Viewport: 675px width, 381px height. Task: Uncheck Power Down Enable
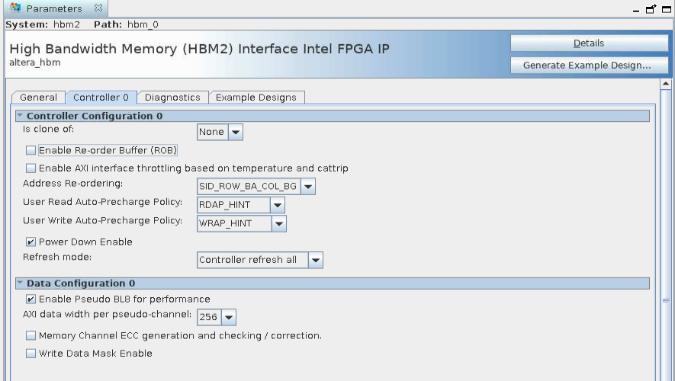click(x=31, y=242)
